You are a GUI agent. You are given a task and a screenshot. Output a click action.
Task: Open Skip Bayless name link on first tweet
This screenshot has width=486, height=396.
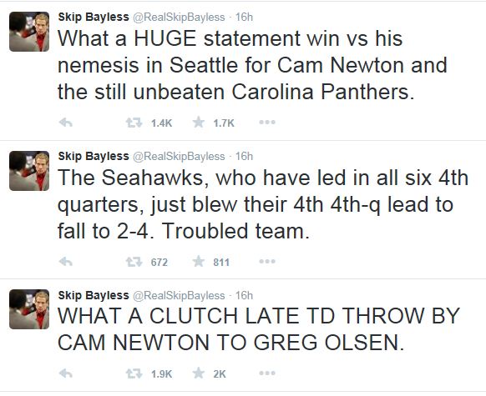coord(94,17)
